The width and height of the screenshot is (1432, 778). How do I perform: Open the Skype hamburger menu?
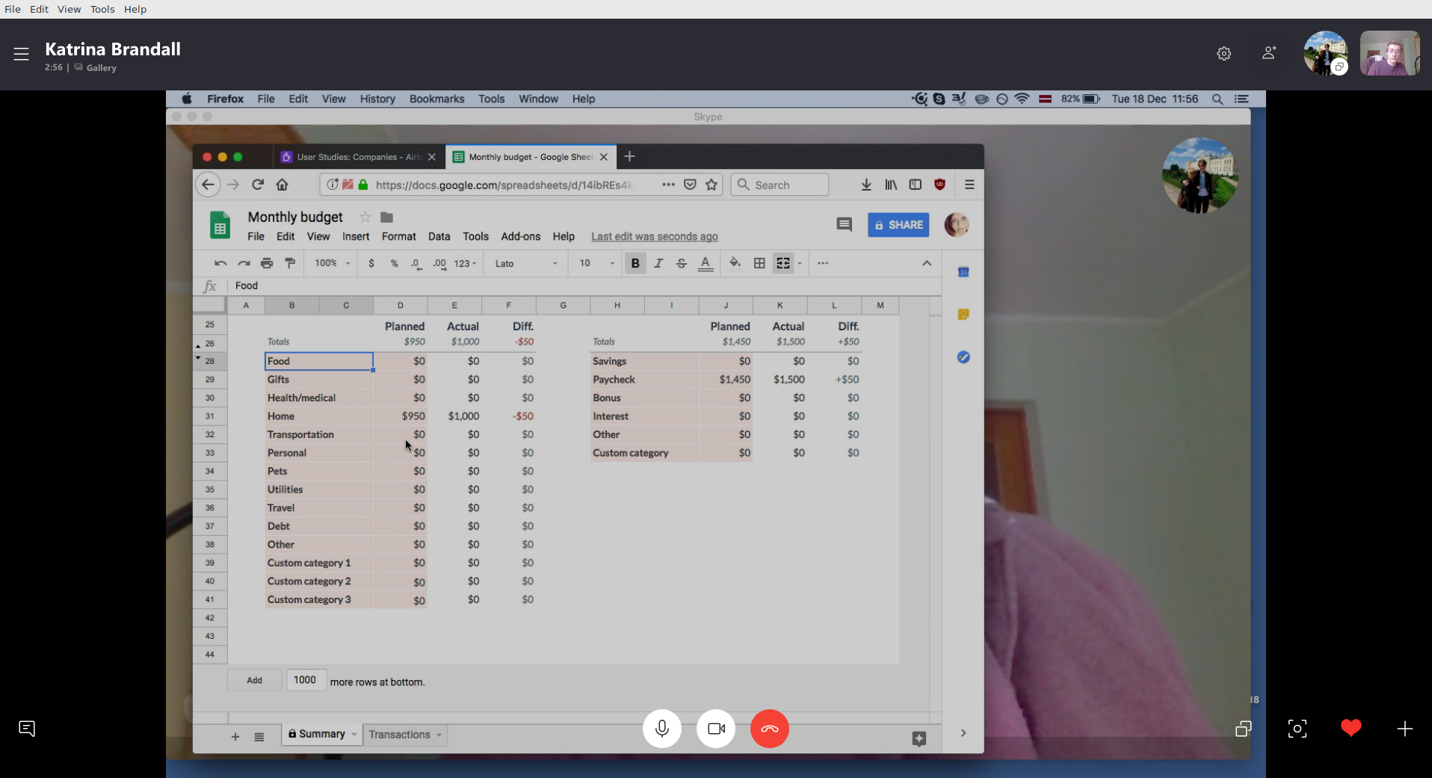tap(21, 54)
